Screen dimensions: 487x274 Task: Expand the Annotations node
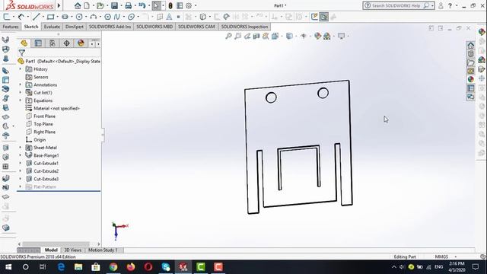[x=21, y=84]
